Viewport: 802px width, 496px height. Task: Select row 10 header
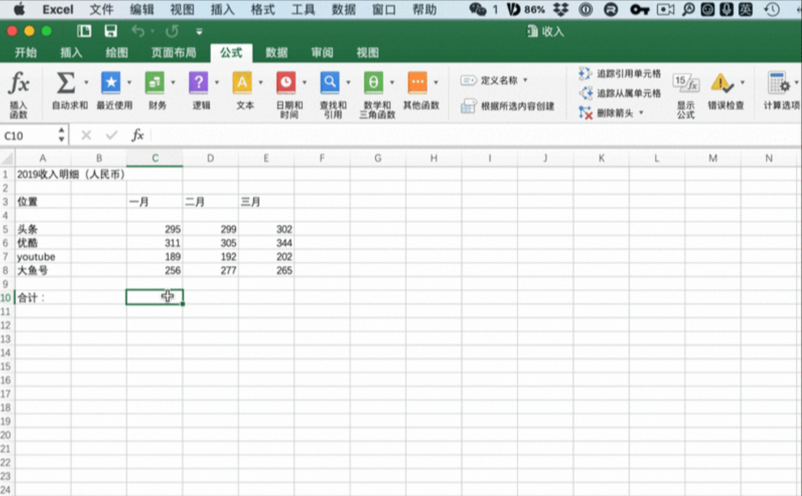tap(6, 297)
